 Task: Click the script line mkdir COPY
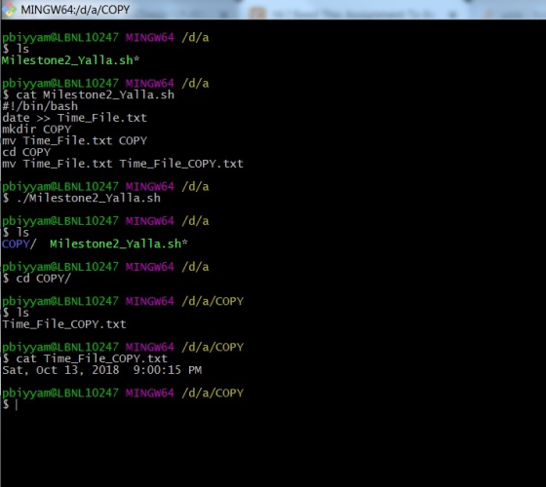(37, 129)
